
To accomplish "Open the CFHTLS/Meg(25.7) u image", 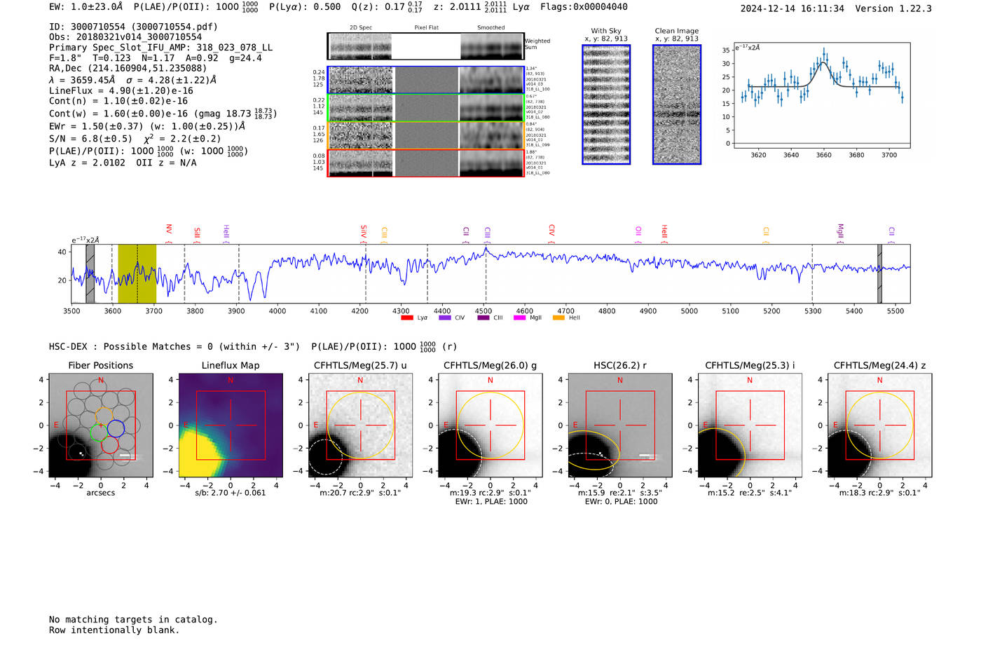I will click(361, 425).
